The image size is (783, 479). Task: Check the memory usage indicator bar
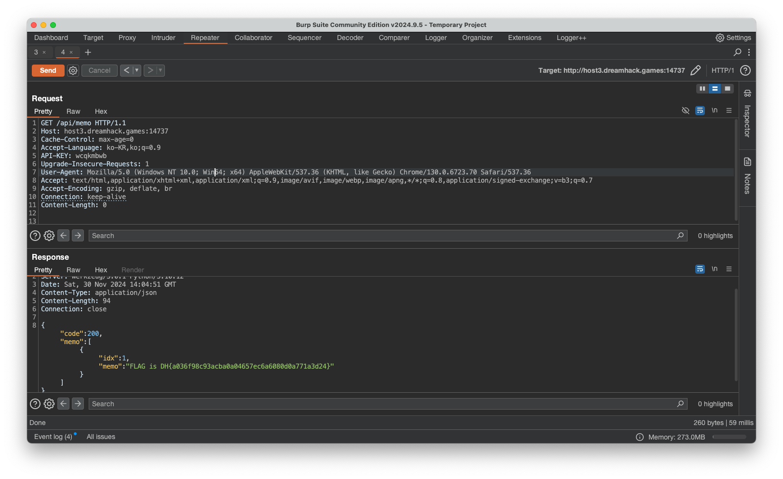[729, 437]
